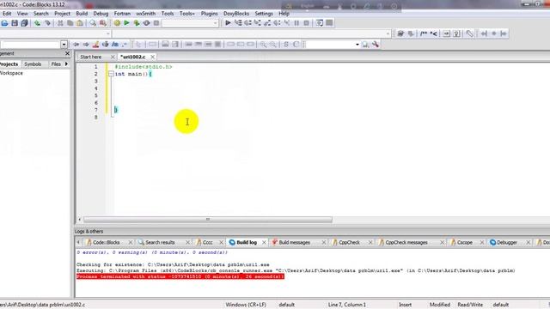Image resolution: width=550 pixels, height=309 pixels.
Task: Open ThreadSearch expression dropdown arrow
Action: click(x=357, y=45)
